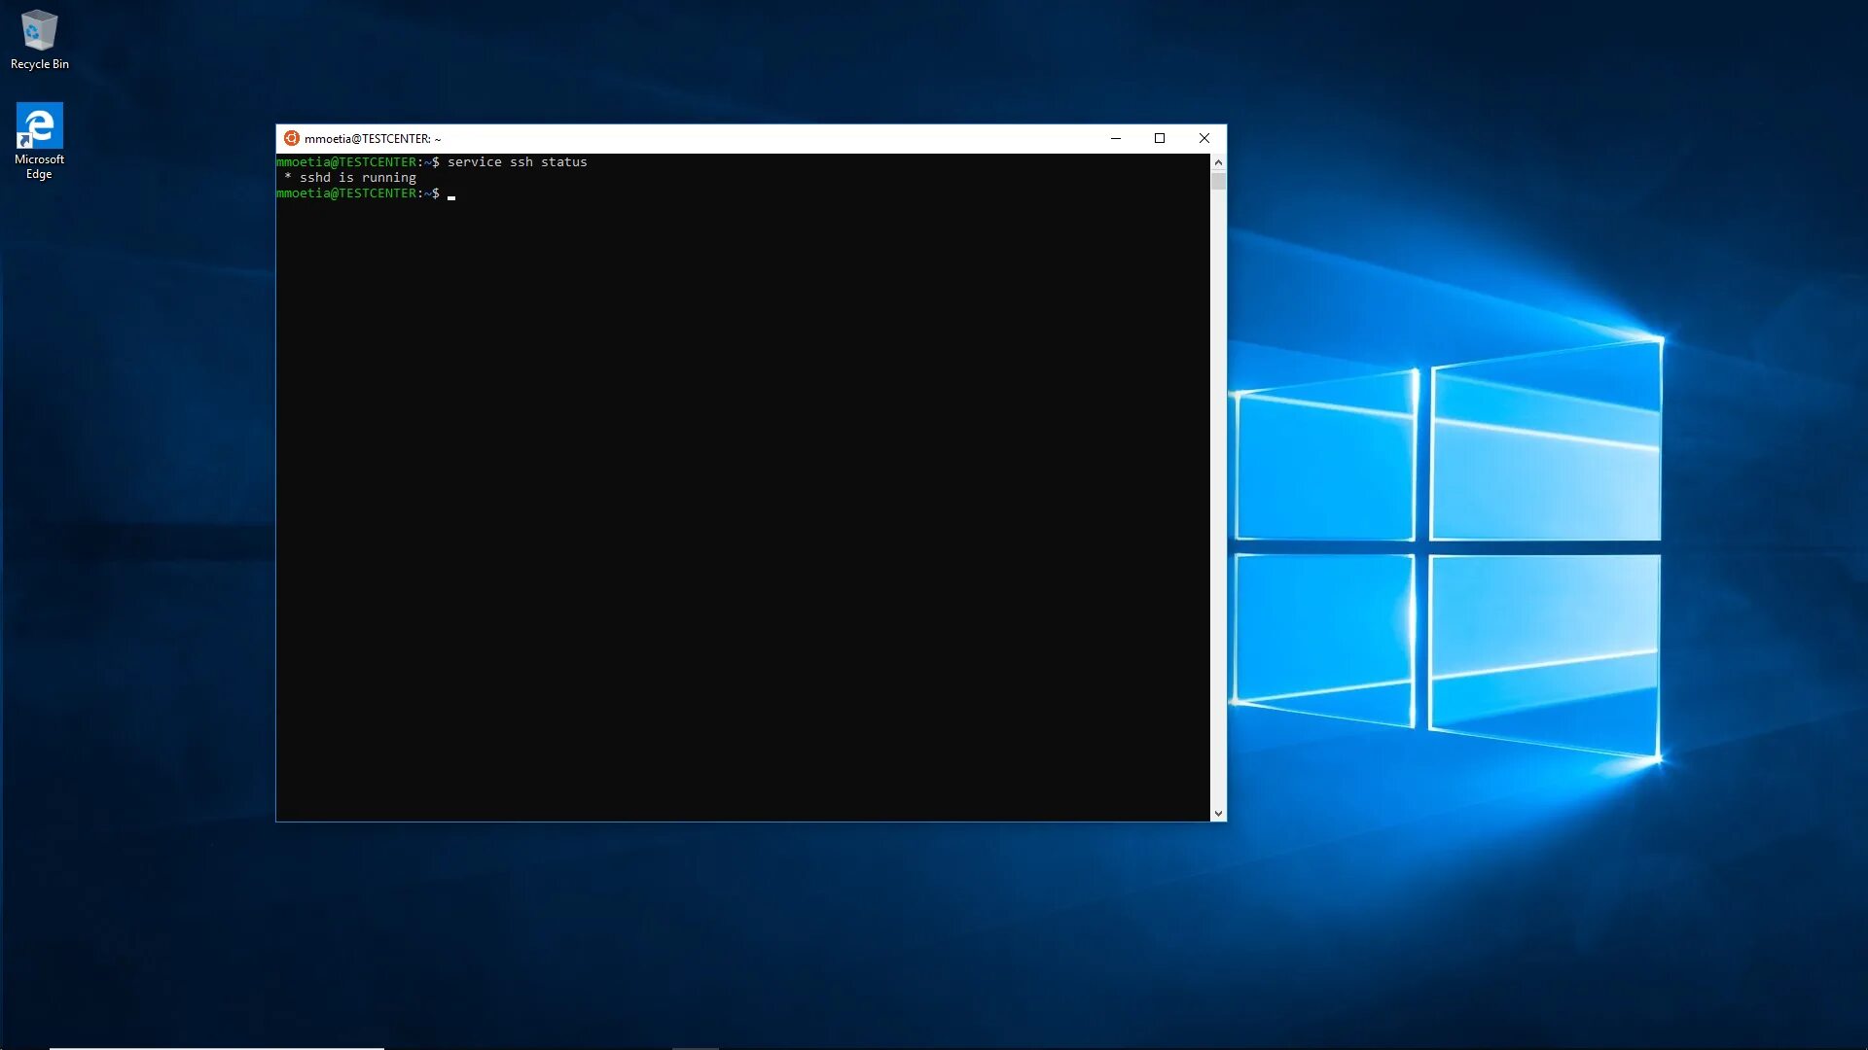This screenshot has width=1868, height=1050.
Task: Click the terminal scrollbar down arrow
Action: (x=1218, y=814)
